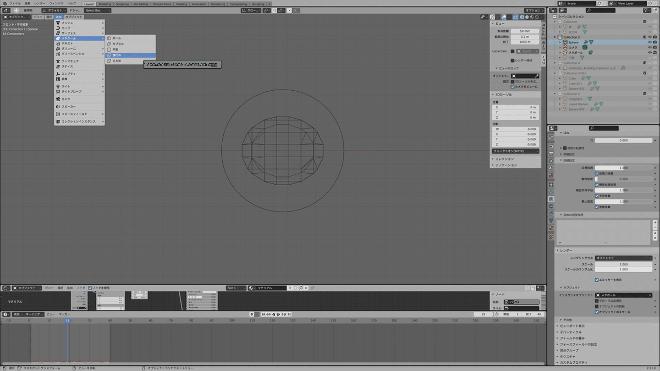Toggle the レンダー領域 checkbox
The height and width of the screenshot is (371, 660).
(513, 60)
